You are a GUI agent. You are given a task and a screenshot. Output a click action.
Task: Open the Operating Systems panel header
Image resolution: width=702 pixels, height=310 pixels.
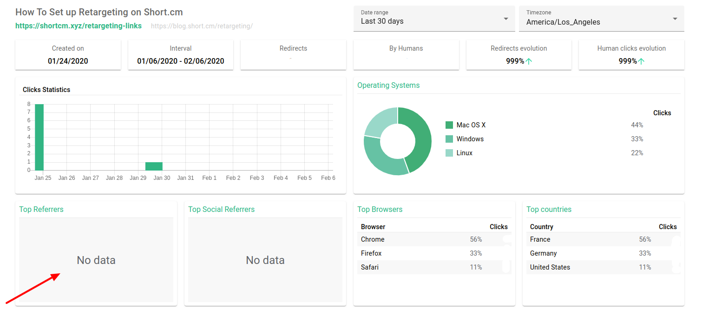[x=388, y=85]
